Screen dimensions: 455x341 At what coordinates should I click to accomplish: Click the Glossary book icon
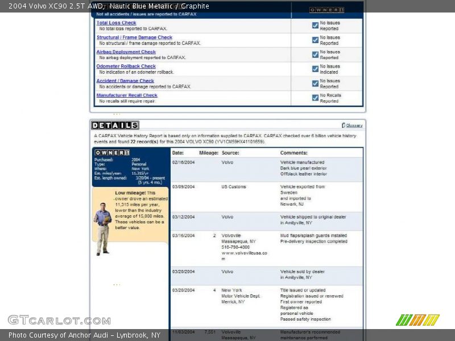344,125
